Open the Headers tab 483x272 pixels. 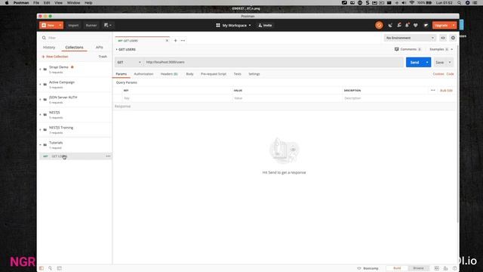169,74
